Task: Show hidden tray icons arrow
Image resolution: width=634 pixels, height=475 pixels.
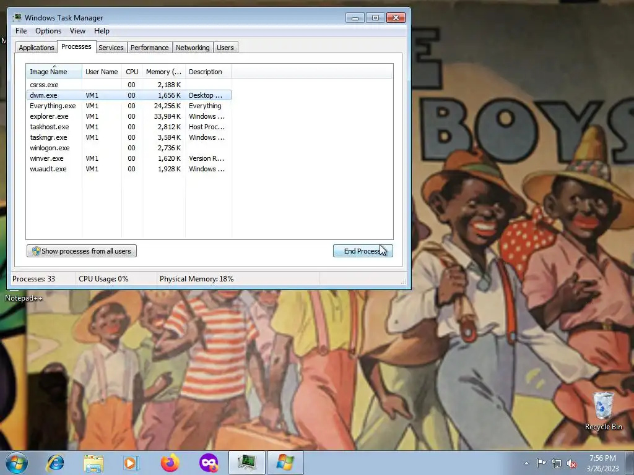Action: coord(526,463)
